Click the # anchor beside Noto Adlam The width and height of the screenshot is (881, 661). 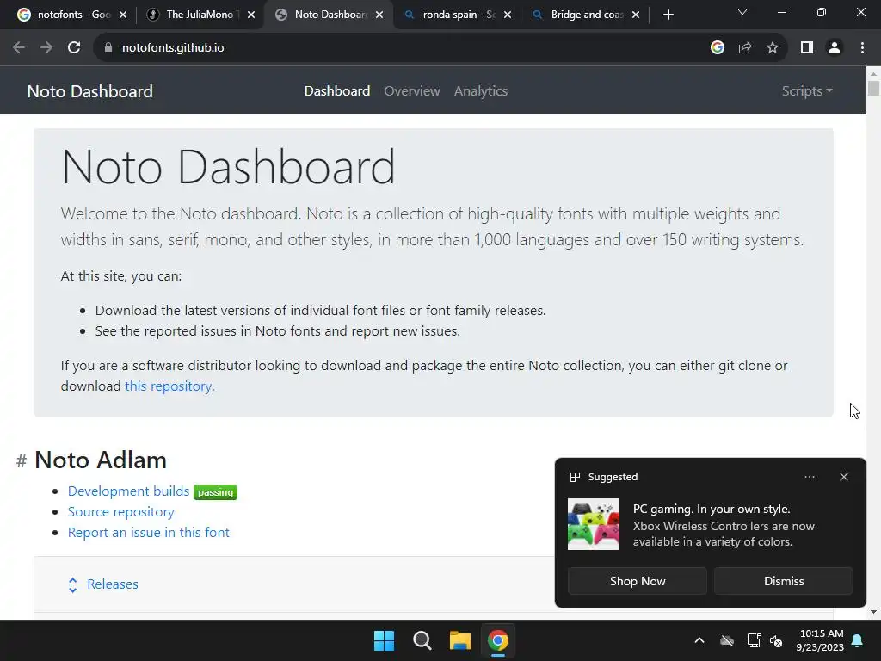pyautogui.click(x=22, y=461)
